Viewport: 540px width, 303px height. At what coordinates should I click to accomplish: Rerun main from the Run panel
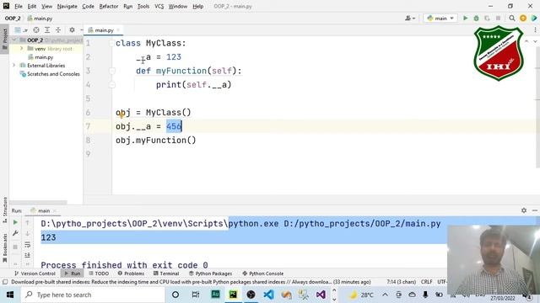[x=15, y=222]
